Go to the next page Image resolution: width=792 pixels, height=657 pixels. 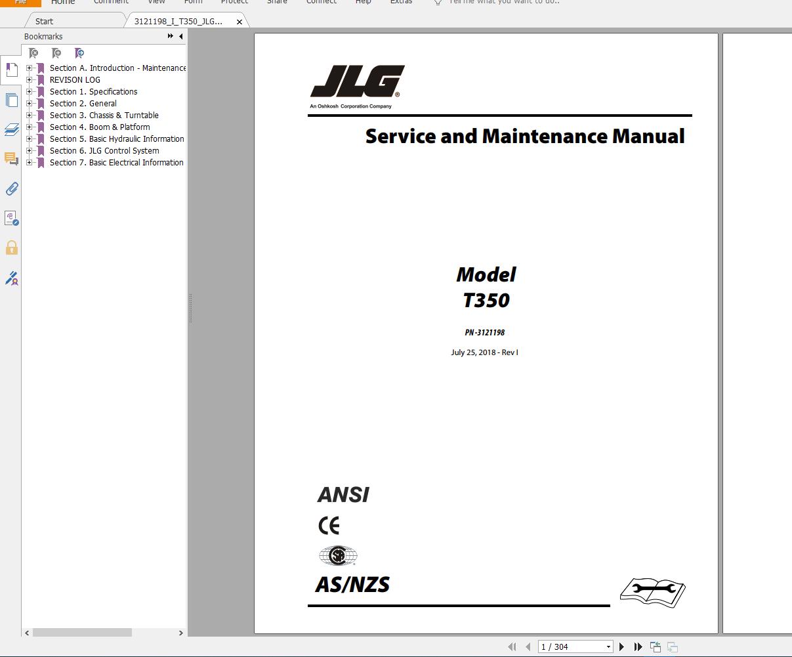click(x=621, y=646)
